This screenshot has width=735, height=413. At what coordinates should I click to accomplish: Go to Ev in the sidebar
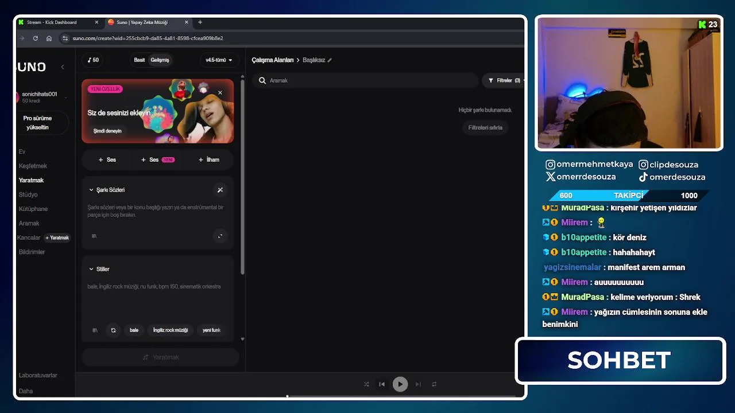pyautogui.click(x=22, y=151)
